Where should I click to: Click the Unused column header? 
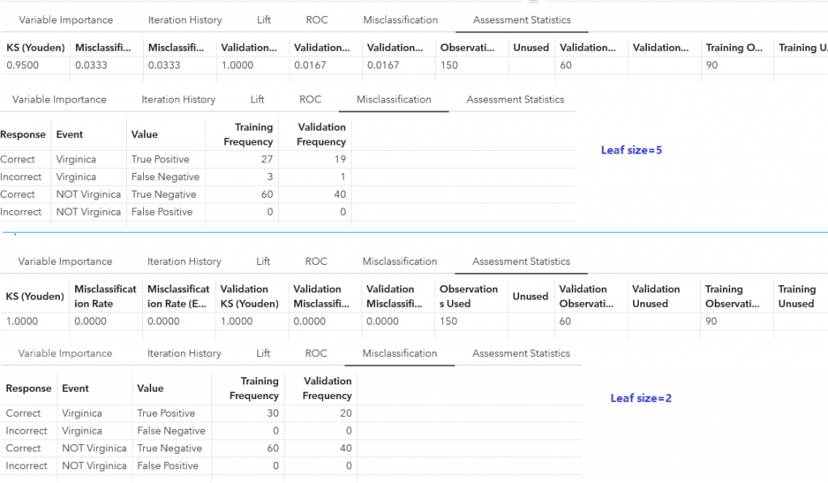pyautogui.click(x=530, y=47)
